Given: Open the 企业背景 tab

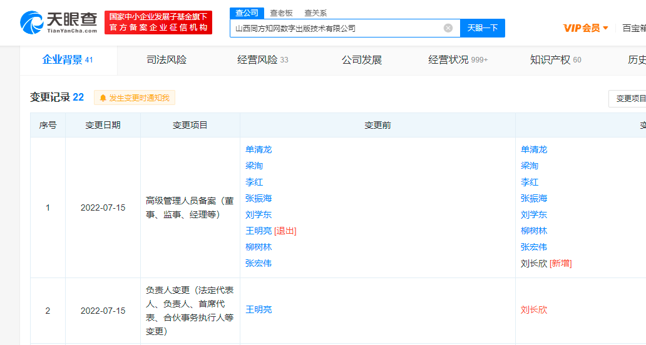Looking at the screenshot, I should pyautogui.click(x=68, y=60).
